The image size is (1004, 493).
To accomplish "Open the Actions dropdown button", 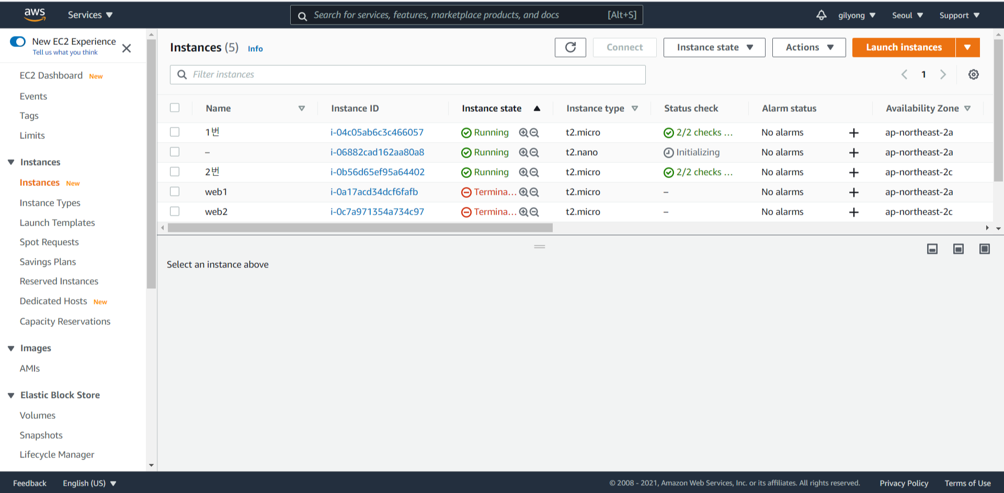I will [x=809, y=48].
